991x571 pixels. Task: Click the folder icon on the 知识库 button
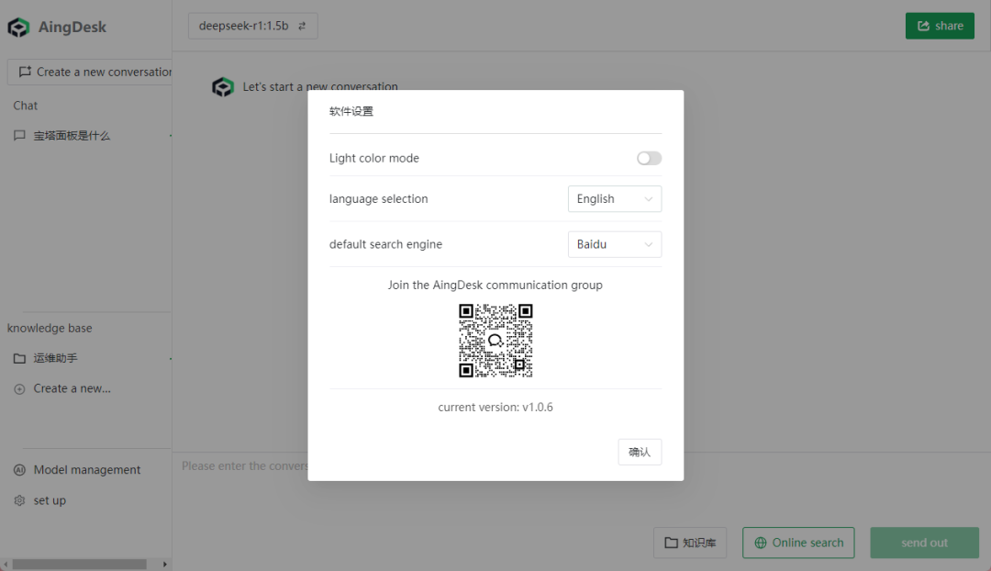pyautogui.click(x=670, y=543)
